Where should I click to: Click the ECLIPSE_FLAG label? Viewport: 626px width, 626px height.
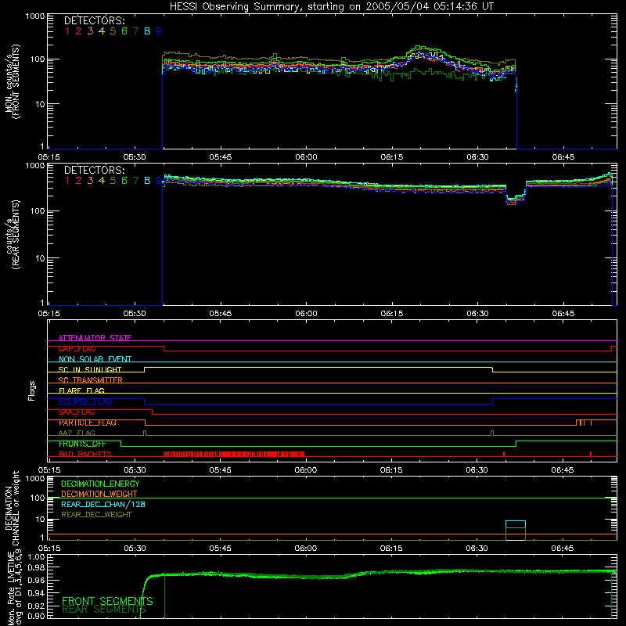pos(85,401)
